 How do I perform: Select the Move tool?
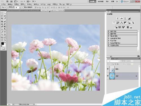tap(5, 13)
